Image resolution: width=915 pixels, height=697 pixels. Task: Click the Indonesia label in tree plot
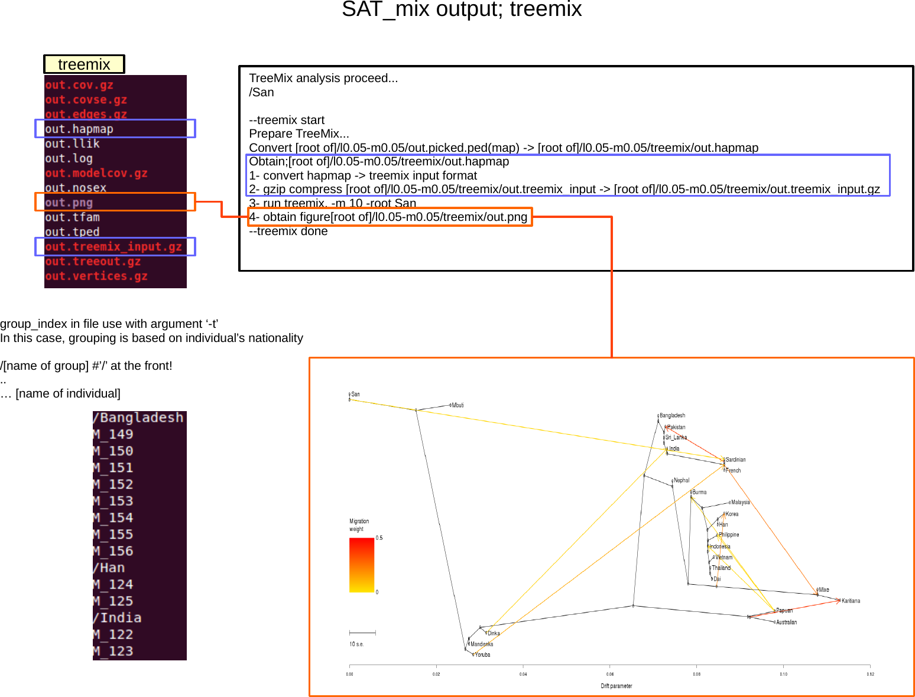720,547
